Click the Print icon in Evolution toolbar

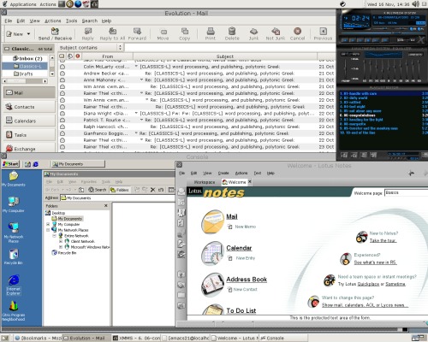(211, 31)
